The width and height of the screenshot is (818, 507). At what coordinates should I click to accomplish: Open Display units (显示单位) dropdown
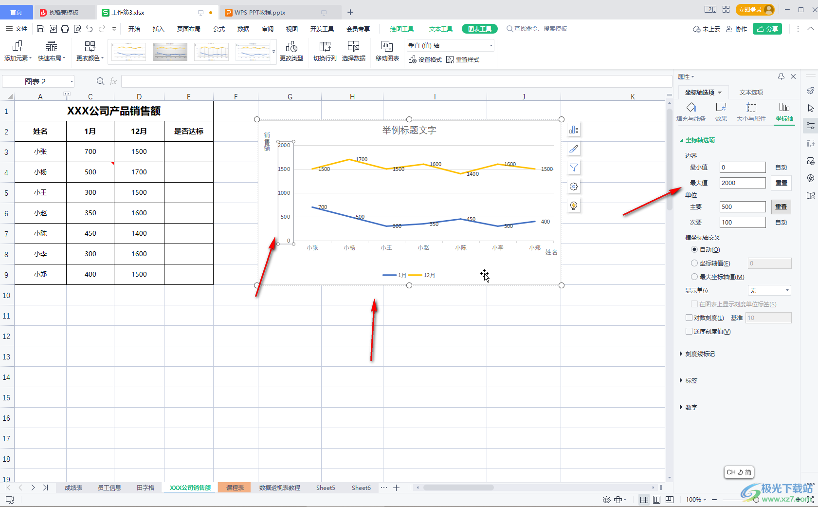[x=769, y=290]
